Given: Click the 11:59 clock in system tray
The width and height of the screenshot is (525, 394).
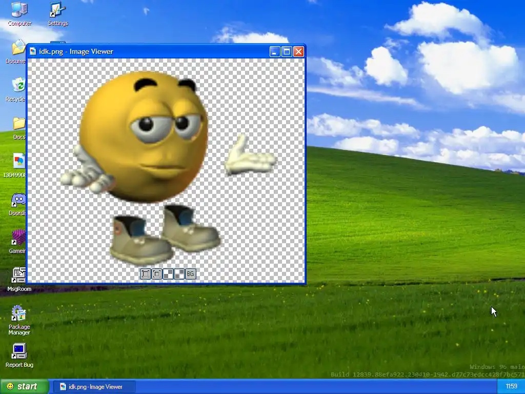Looking at the screenshot, I should pos(511,387).
